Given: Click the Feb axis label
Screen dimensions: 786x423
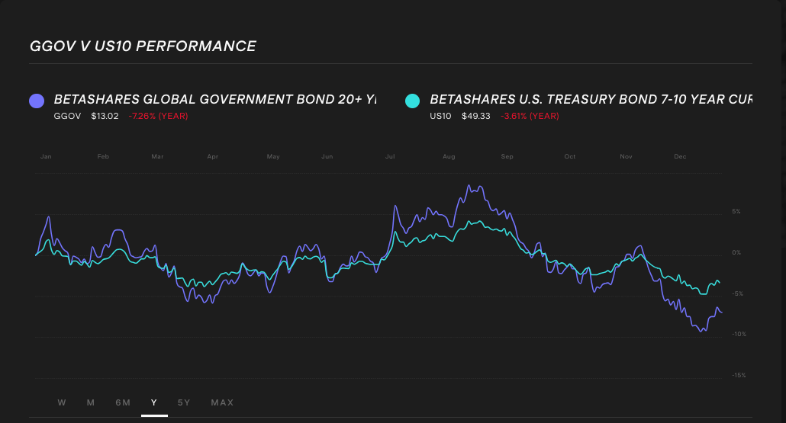Looking at the screenshot, I should pos(103,157).
